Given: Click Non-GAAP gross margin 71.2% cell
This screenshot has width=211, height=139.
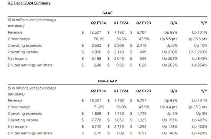Looking at the screenshot, I should click(99, 107).
